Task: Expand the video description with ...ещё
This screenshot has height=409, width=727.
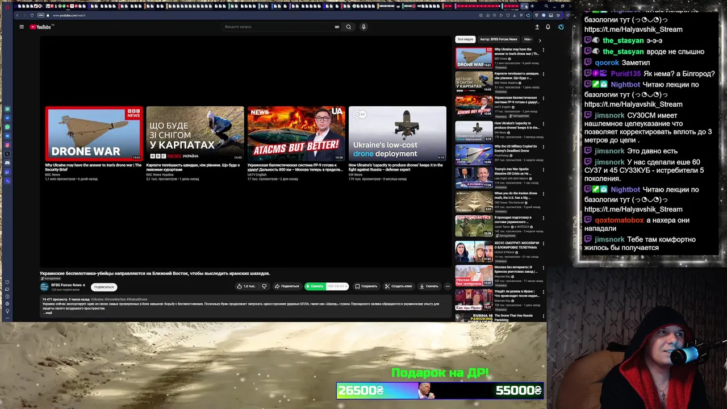Action: coord(48,313)
